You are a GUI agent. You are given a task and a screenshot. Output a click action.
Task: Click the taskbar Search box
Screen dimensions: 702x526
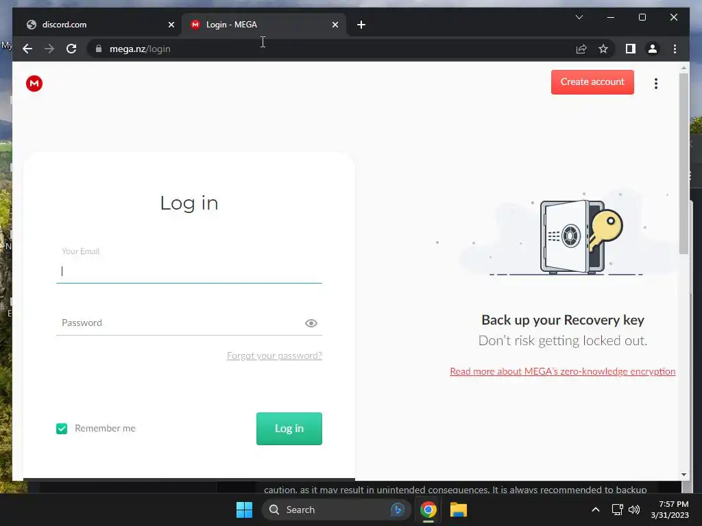tap(336, 510)
